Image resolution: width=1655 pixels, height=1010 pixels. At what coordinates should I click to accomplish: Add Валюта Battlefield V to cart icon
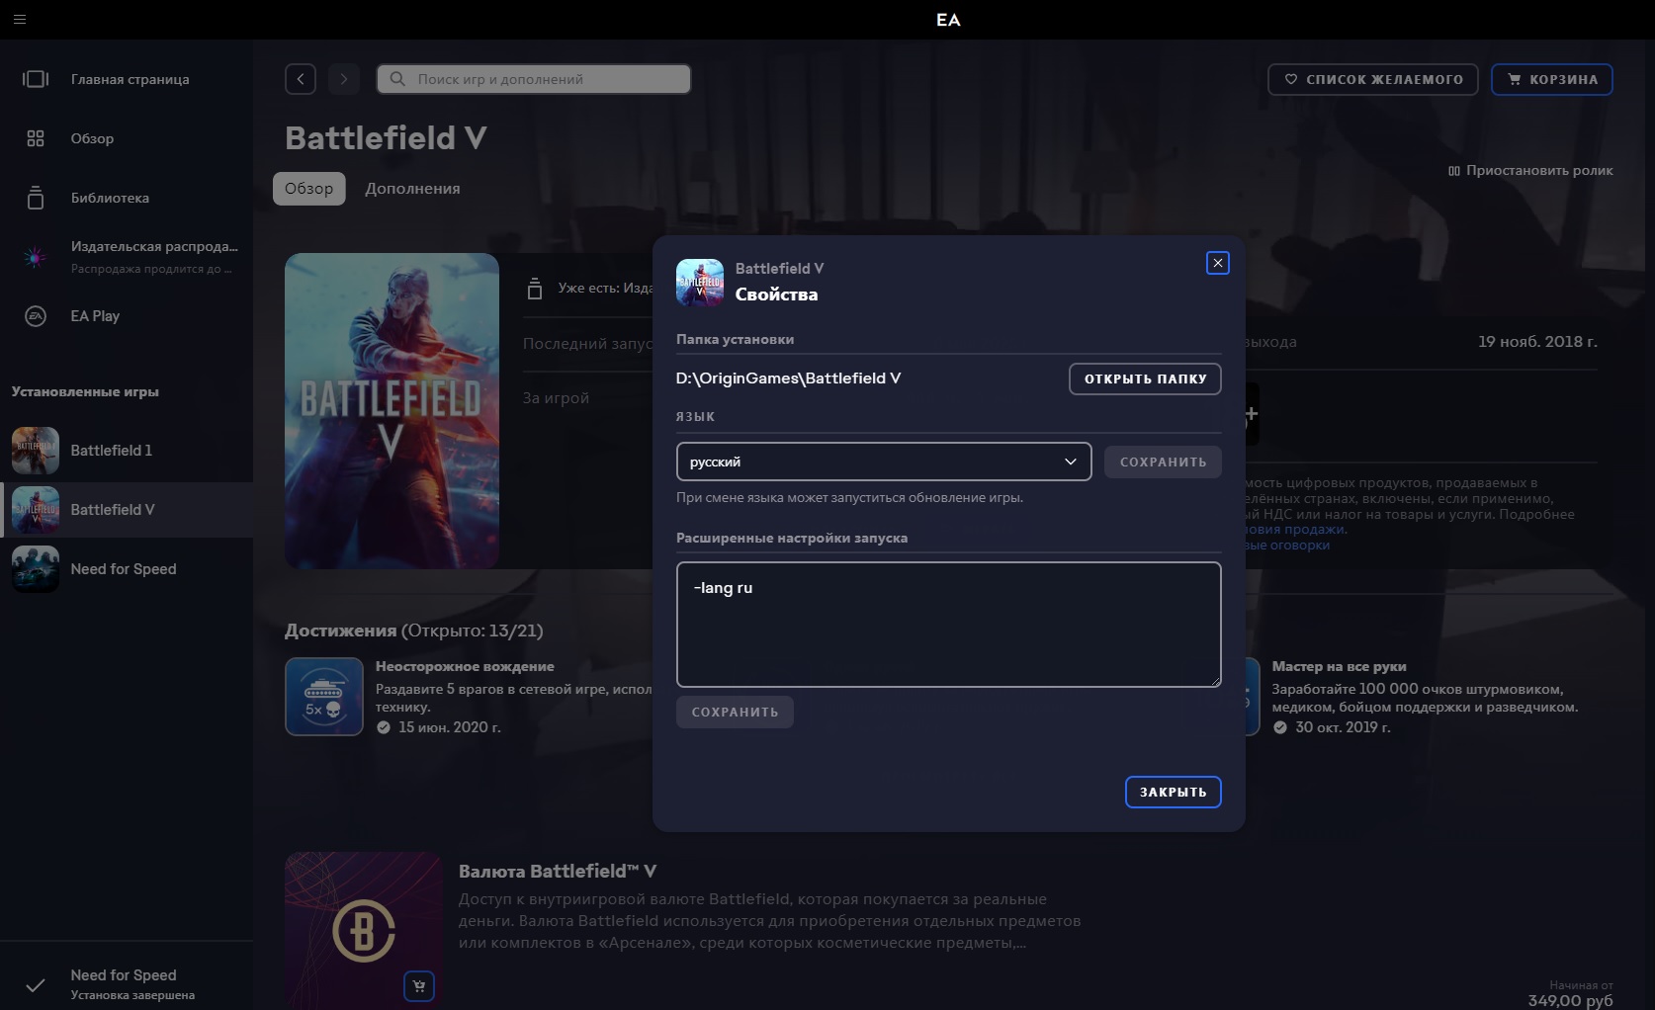(x=419, y=986)
